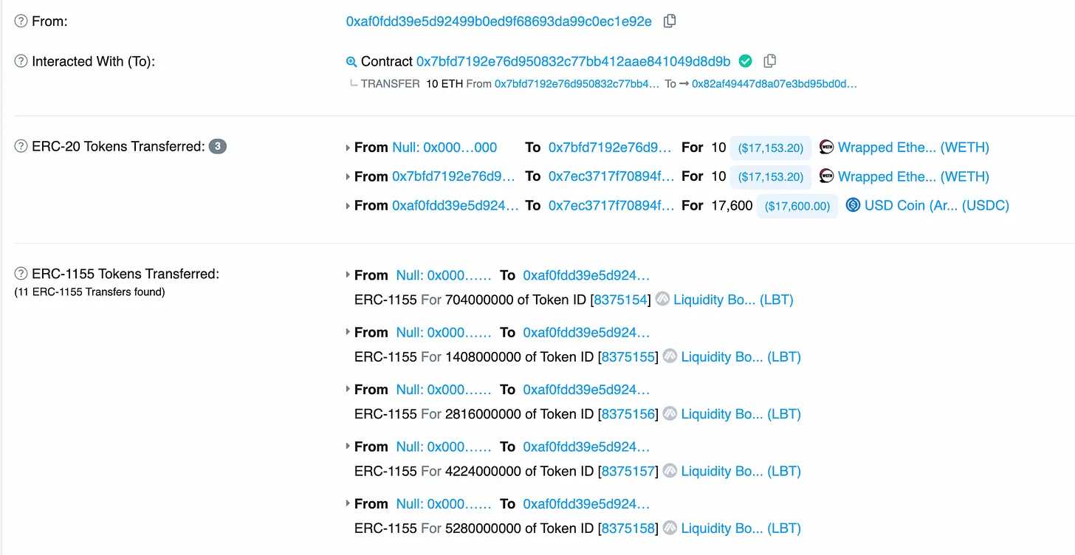Click the ERC-20 Tokens Transferred help icon
This screenshot has width=1075, height=555.
point(21,146)
